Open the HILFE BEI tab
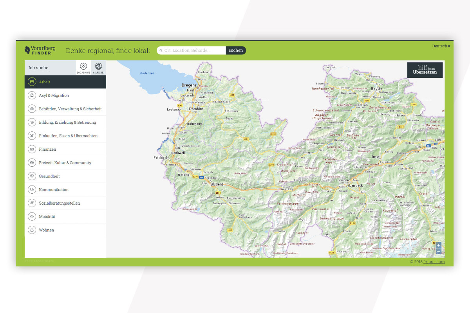Viewport: 470px width, 313px height. click(99, 68)
